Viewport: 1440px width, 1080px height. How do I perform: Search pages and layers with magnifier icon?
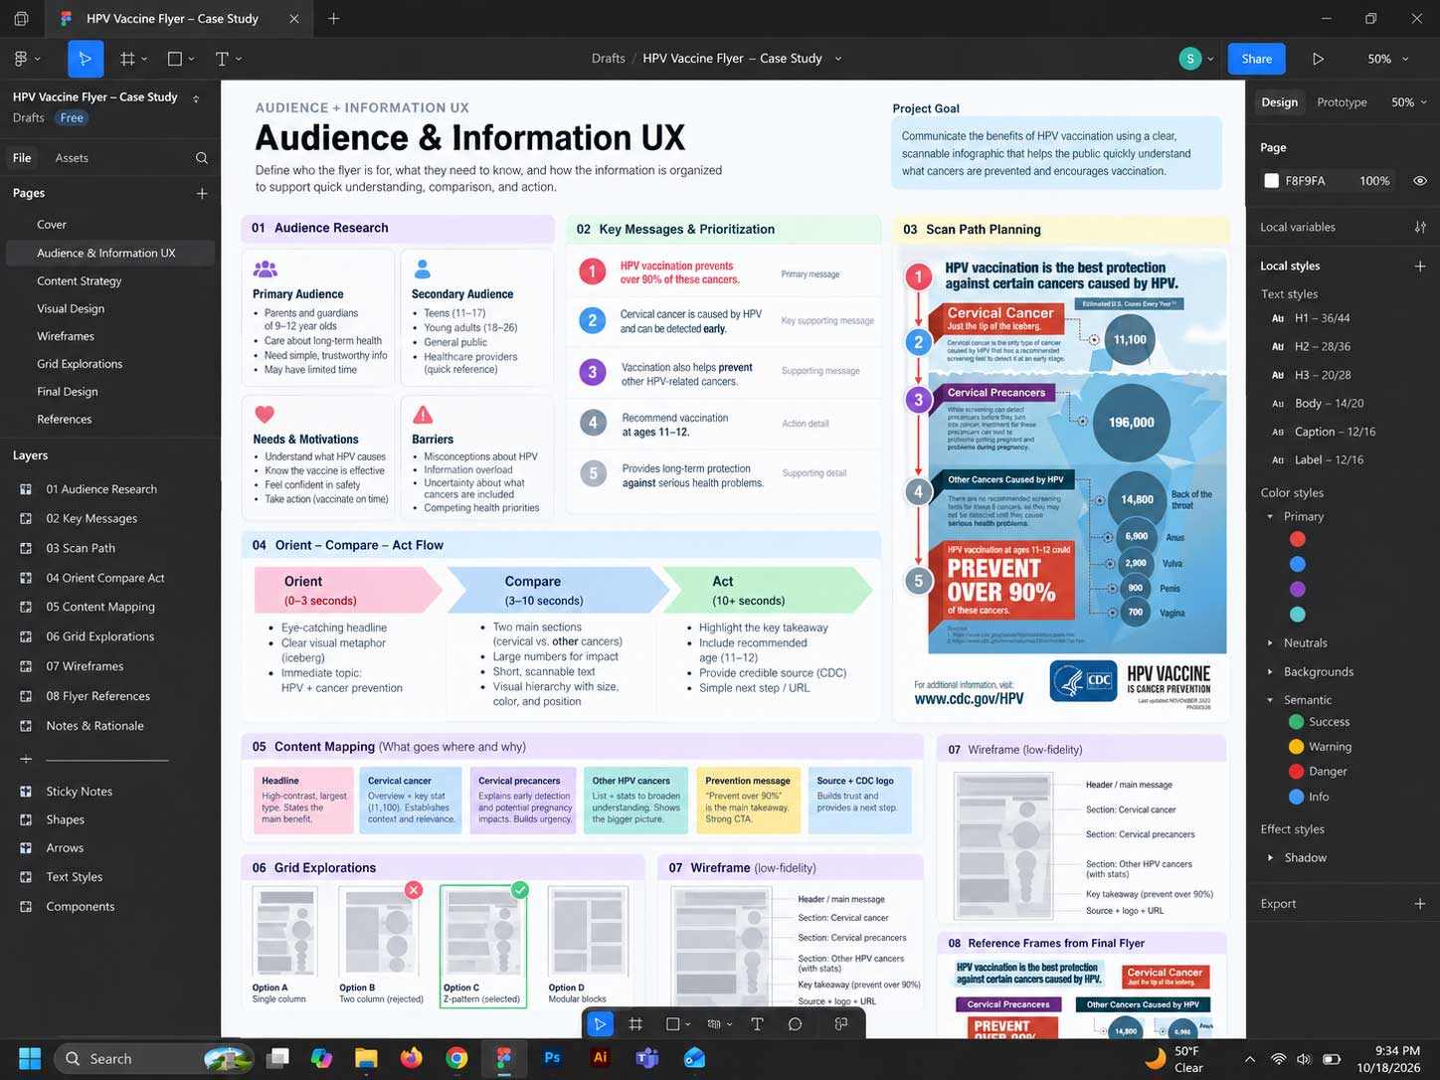pos(202,158)
